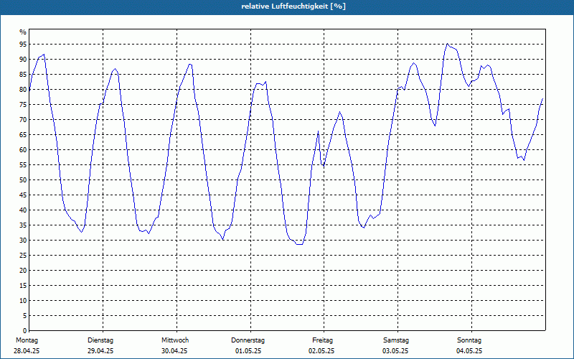Image resolution: width=574 pixels, height=359 pixels.
Task: Click the y-axis value 55
Action: (x=23, y=165)
